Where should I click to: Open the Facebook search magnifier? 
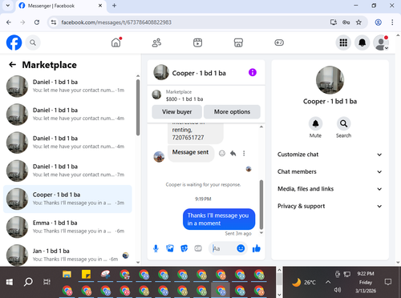pyautogui.click(x=33, y=42)
